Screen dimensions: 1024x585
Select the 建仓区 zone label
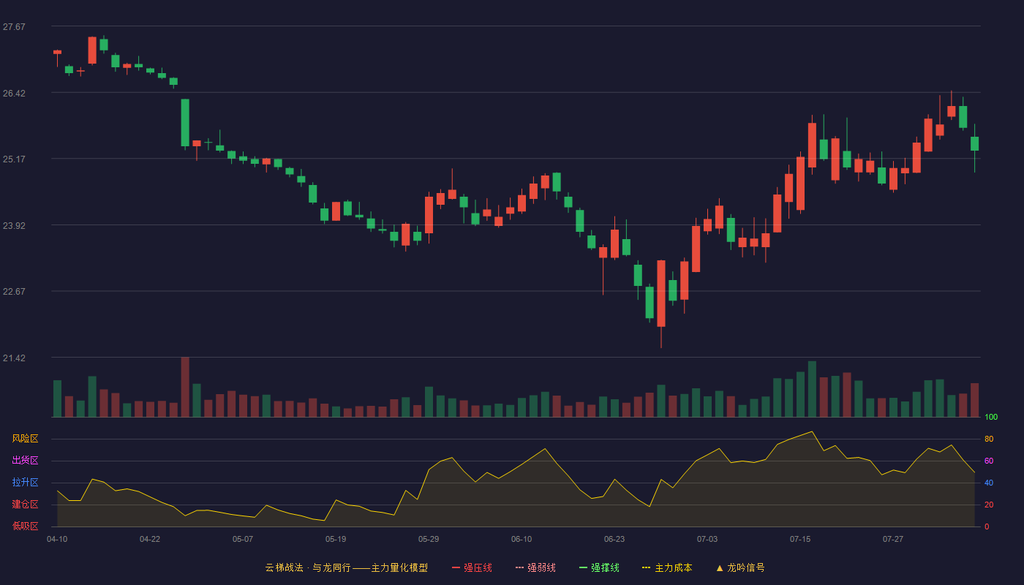[25, 505]
